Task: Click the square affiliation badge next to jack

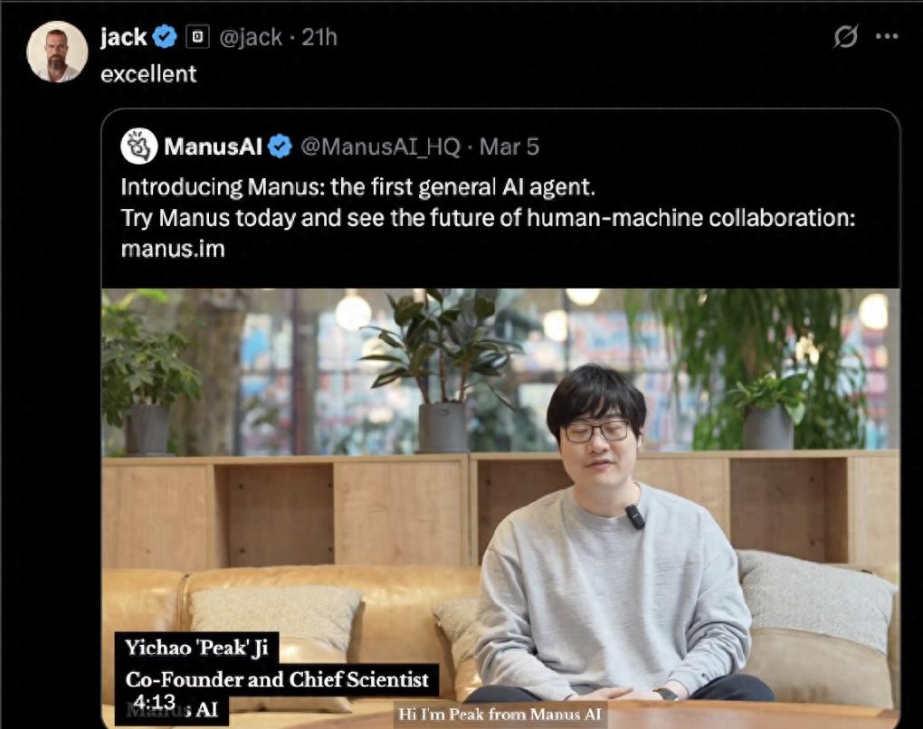Action: tap(197, 37)
